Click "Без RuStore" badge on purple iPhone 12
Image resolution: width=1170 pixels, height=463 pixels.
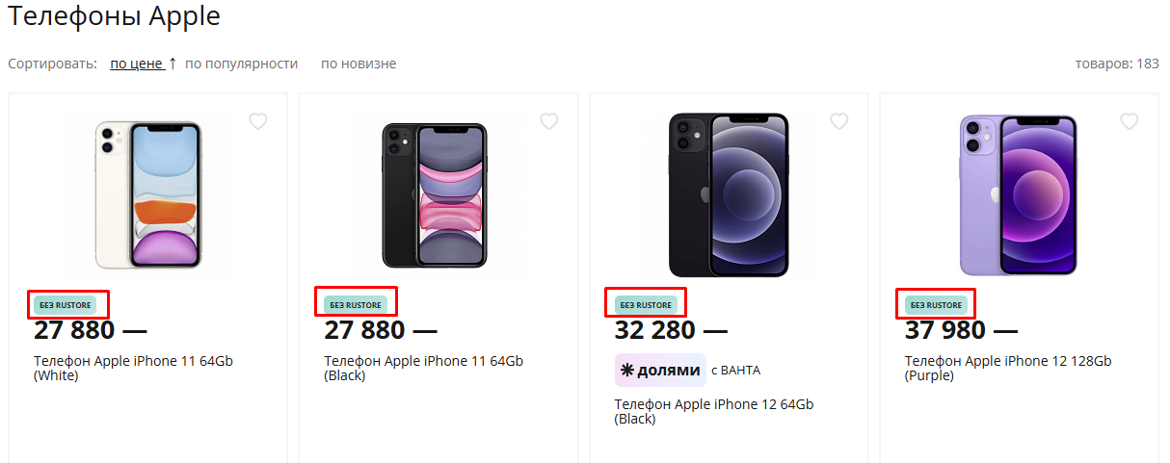(936, 305)
